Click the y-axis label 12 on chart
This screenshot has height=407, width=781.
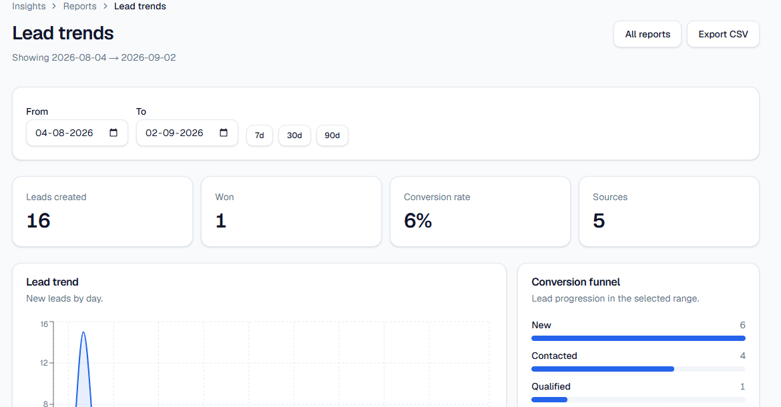coord(44,363)
